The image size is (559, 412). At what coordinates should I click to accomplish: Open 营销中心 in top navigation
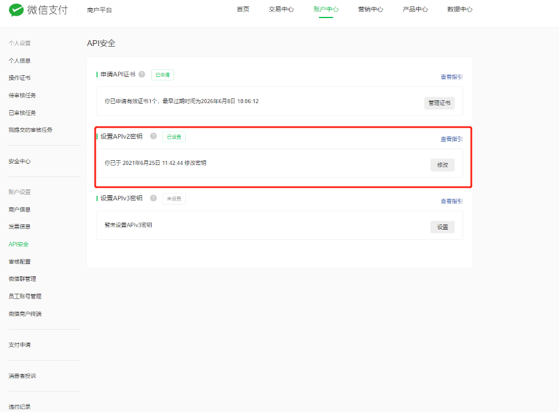370,9
